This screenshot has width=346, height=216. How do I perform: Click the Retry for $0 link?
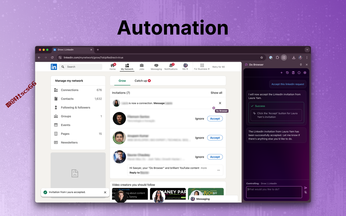(x=218, y=67)
